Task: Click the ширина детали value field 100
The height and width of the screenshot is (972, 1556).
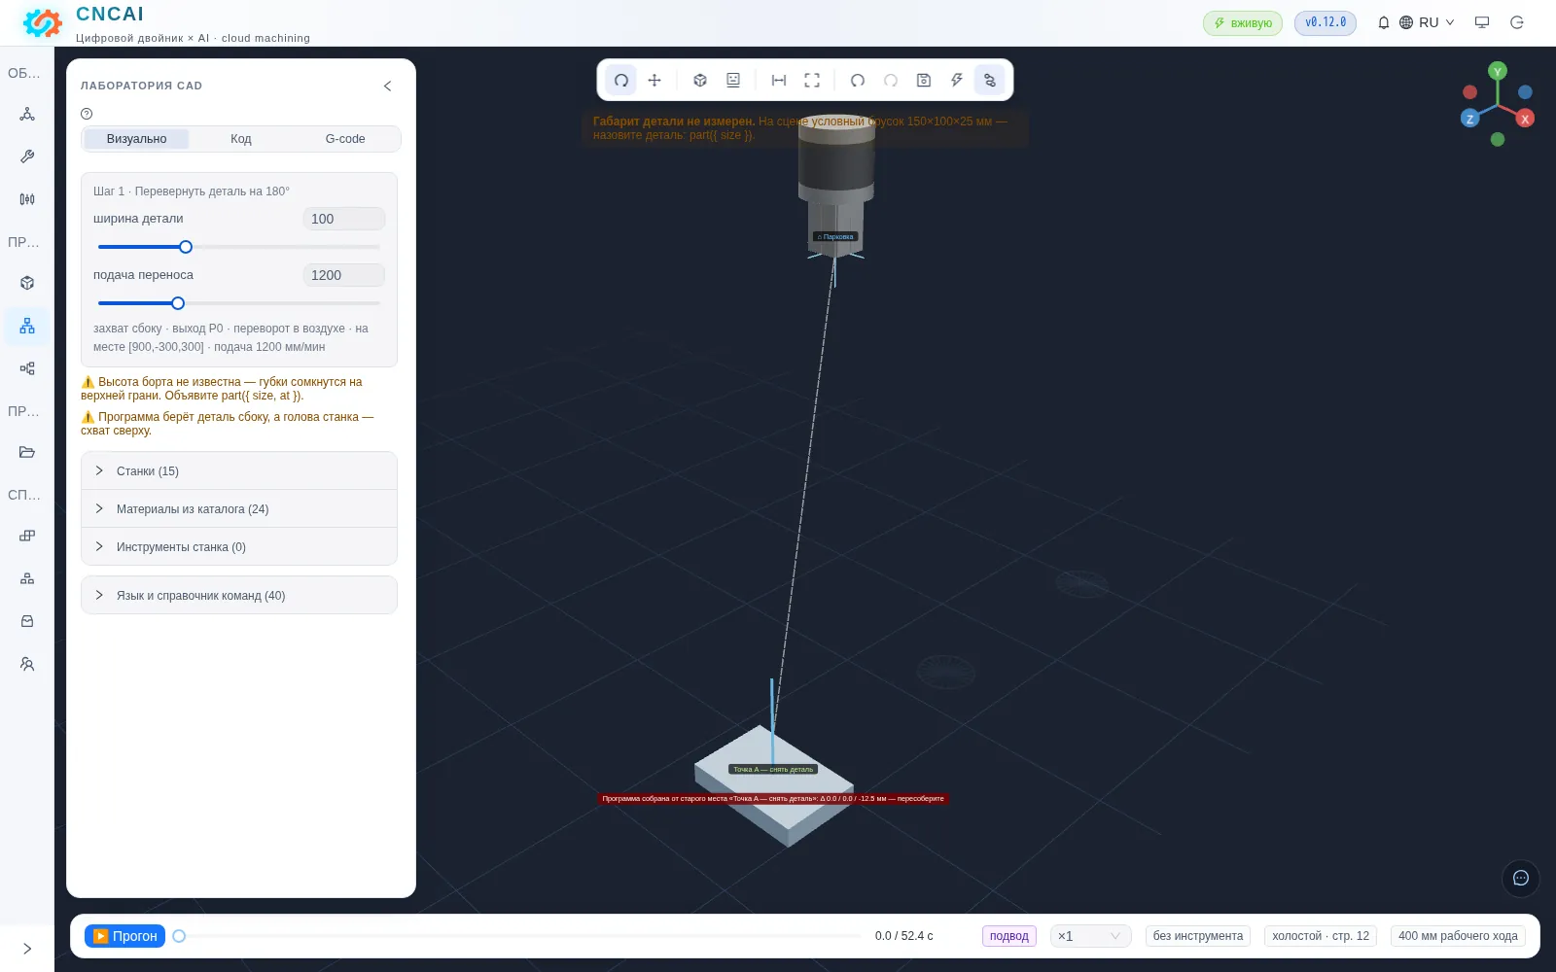Action: click(x=343, y=219)
